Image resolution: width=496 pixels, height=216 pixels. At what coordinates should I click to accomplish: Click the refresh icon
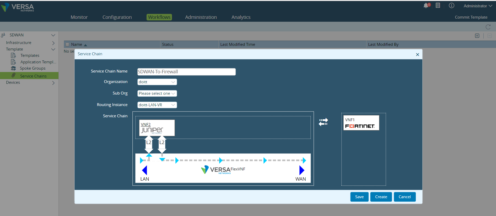pos(488,27)
